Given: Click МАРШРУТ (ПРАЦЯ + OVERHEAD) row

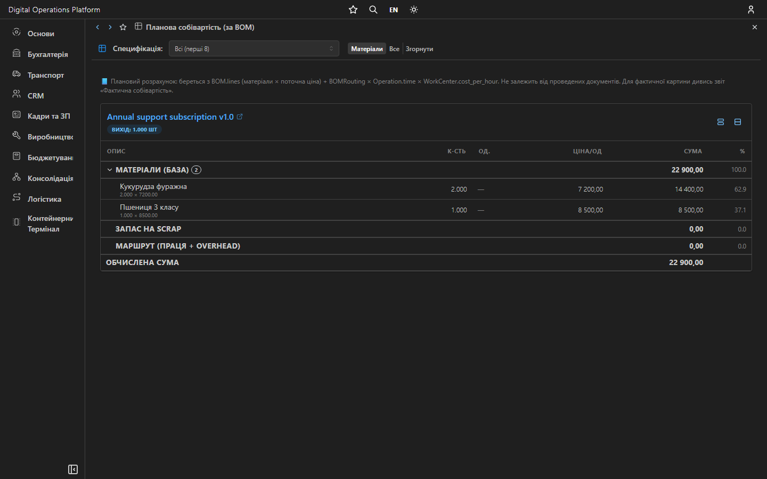Looking at the screenshot, I should [x=426, y=246].
